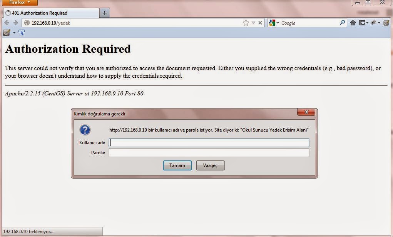
Task: Click the bug add-on toolbar icon
Action: tap(373, 23)
